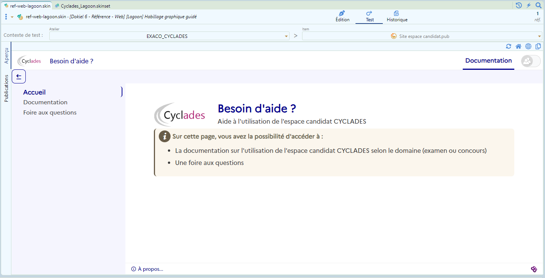
Task: Click the Documentation header menu item
Action: click(489, 61)
